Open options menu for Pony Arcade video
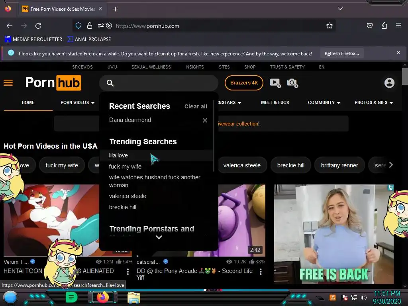Image resolution: width=408 pixels, height=306 pixels. tap(261, 272)
